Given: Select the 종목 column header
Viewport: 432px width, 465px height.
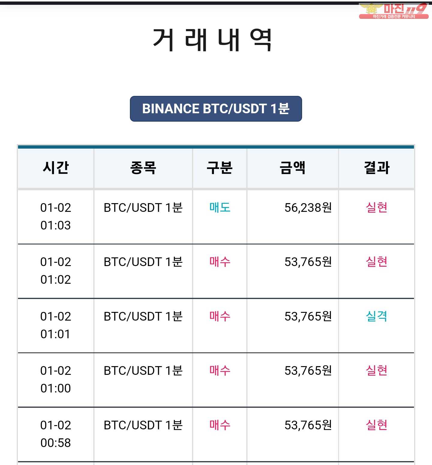Looking at the screenshot, I should click(x=143, y=168).
